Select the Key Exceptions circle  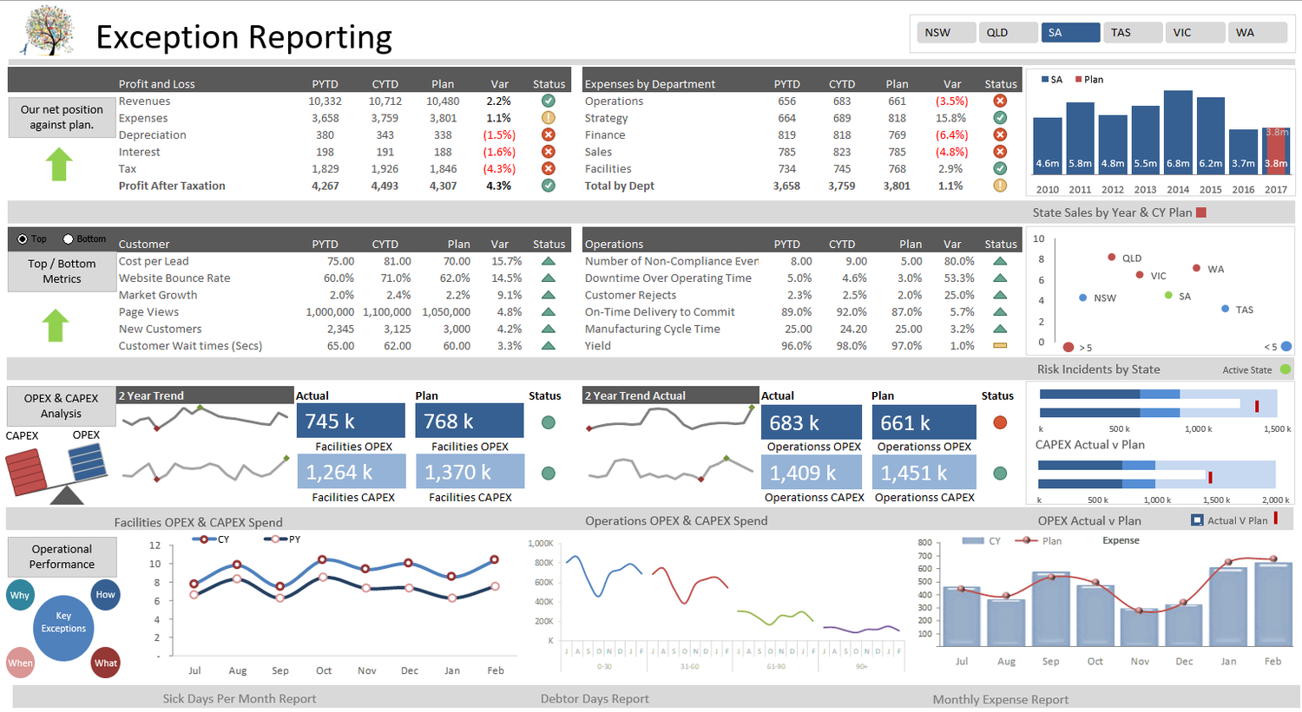point(63,628)
